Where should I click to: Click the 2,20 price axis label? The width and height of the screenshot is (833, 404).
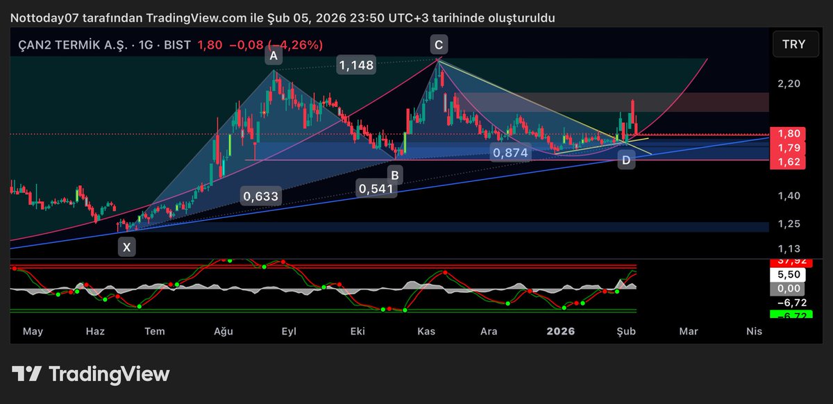point(790,83)
